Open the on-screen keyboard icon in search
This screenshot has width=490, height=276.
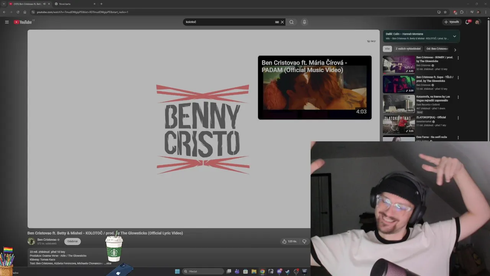[x=277, y=22]
